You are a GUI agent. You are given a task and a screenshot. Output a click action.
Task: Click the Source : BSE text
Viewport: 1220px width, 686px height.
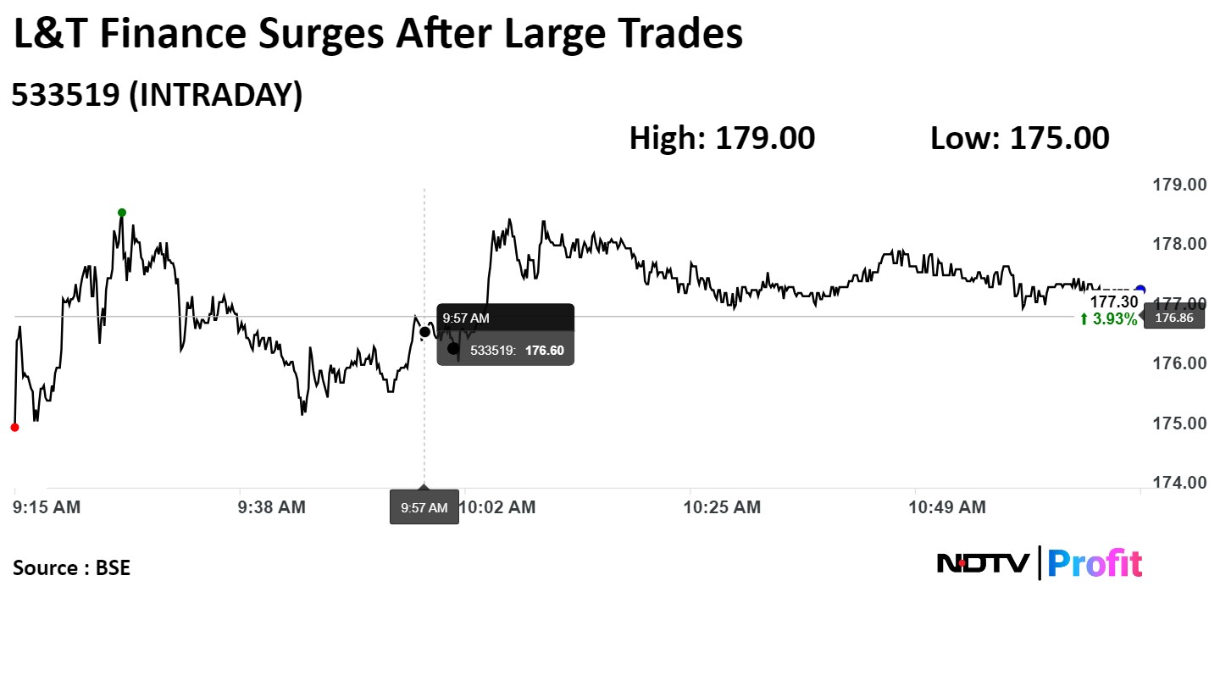[x=72, y=567]
